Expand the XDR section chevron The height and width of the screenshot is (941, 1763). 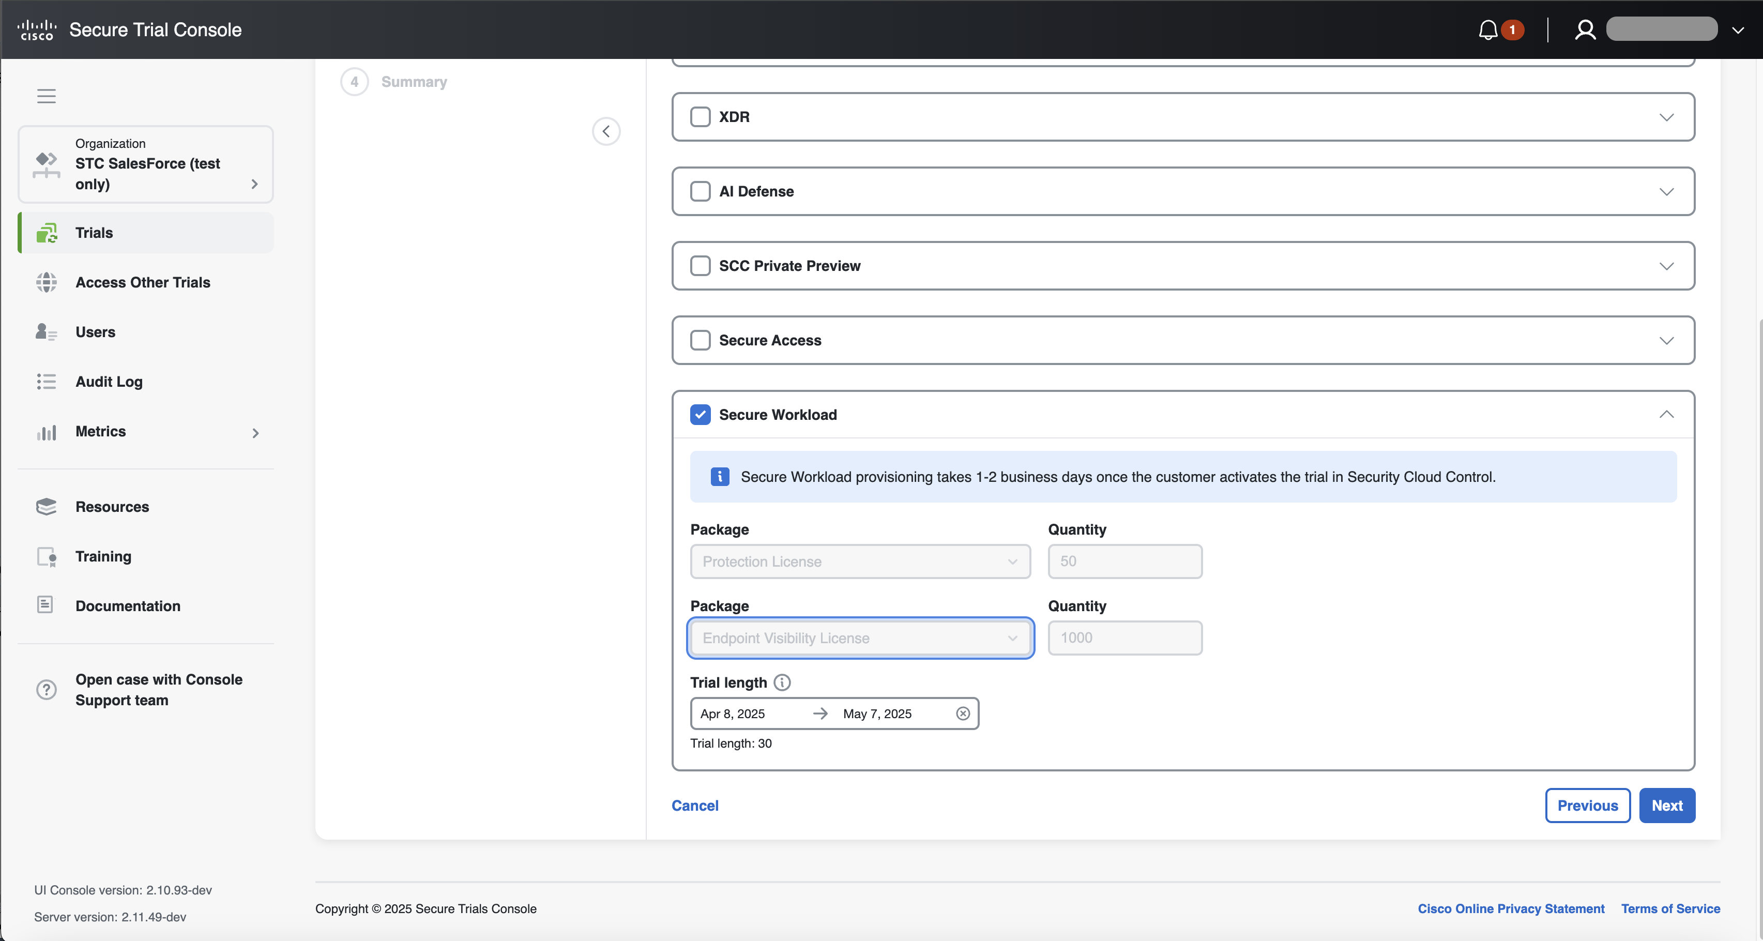[1666, 117]
